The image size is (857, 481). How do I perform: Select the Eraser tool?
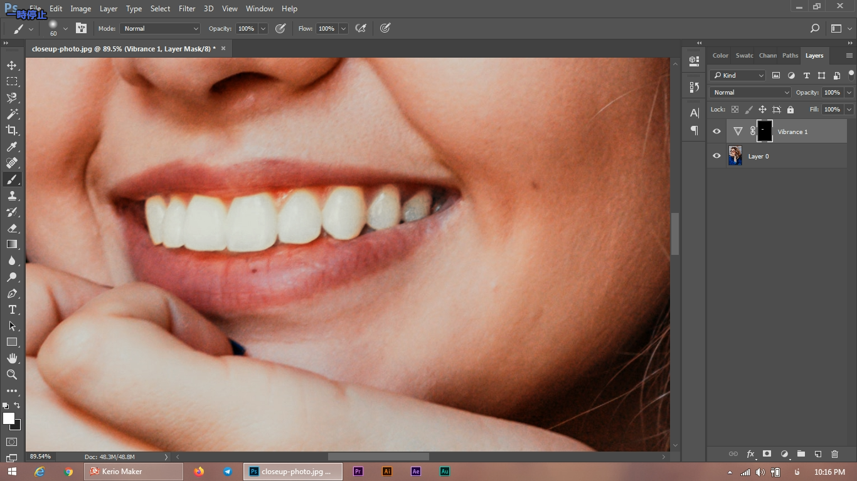tap(12, 228)
